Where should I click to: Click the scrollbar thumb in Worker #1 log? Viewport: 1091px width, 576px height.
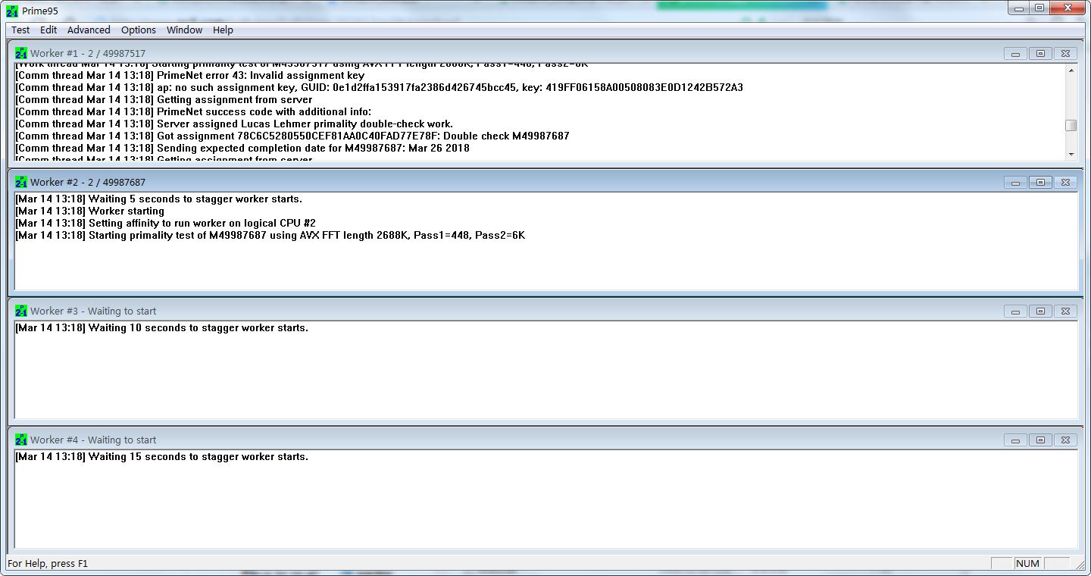coord(1071,125)
